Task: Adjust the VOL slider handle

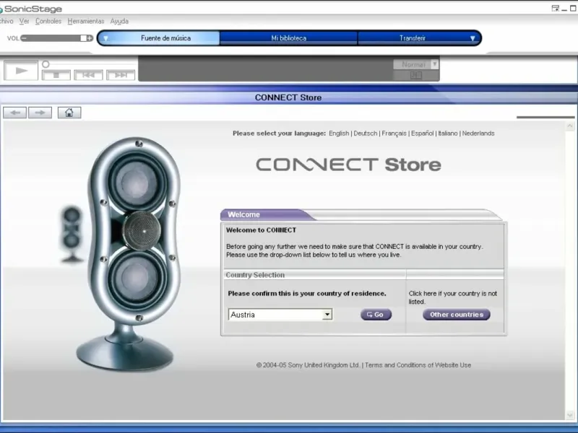Action: click(x=83, y=38)
